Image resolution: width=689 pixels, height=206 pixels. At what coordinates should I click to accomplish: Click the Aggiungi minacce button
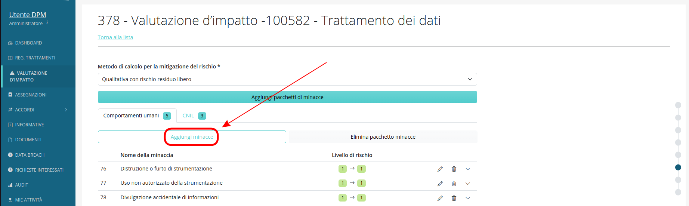192,137
